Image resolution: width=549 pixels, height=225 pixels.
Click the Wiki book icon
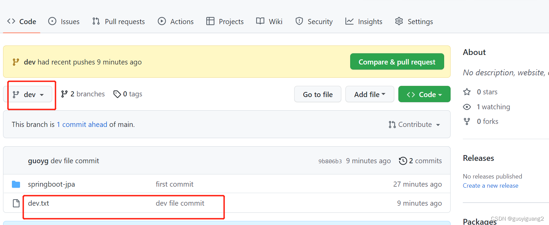260,21
